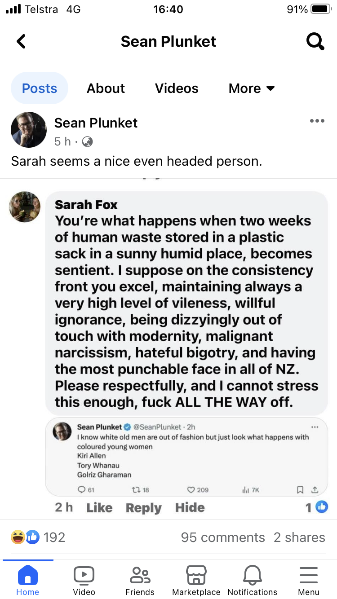The image size is (337, 599).
Task: Tap the Home icon in bottom bar
Action: coord(27,575)
